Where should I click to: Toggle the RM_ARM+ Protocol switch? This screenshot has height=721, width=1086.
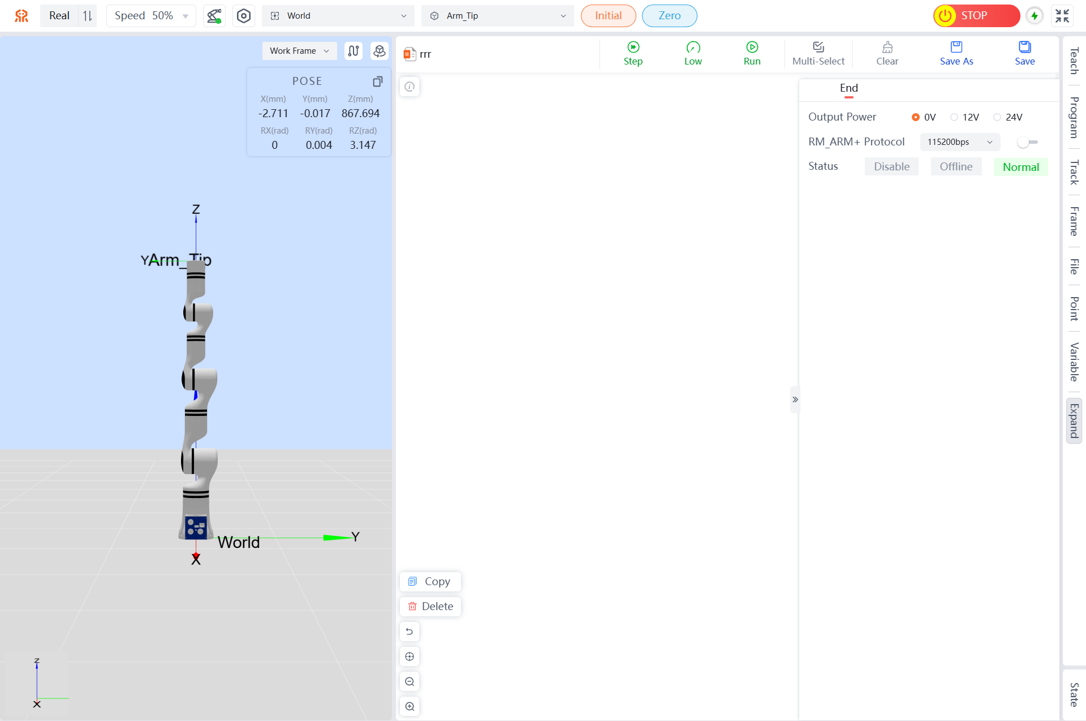1027,142
